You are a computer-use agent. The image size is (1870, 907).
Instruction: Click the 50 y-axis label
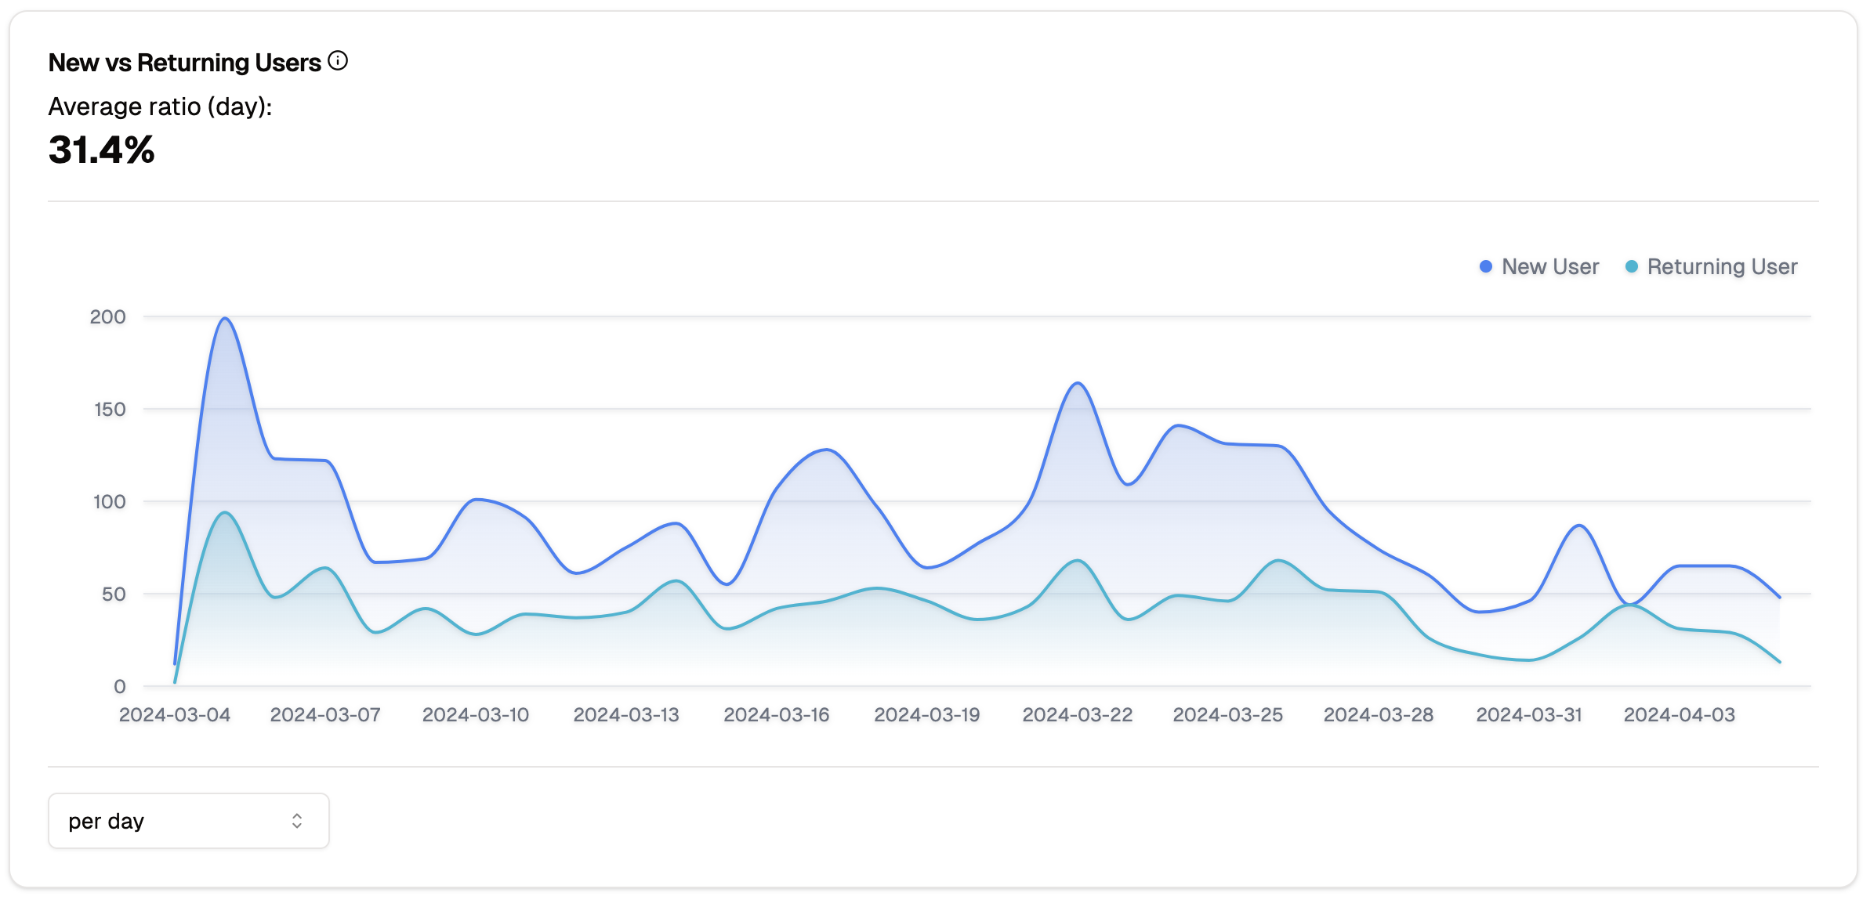click(114, 594)
